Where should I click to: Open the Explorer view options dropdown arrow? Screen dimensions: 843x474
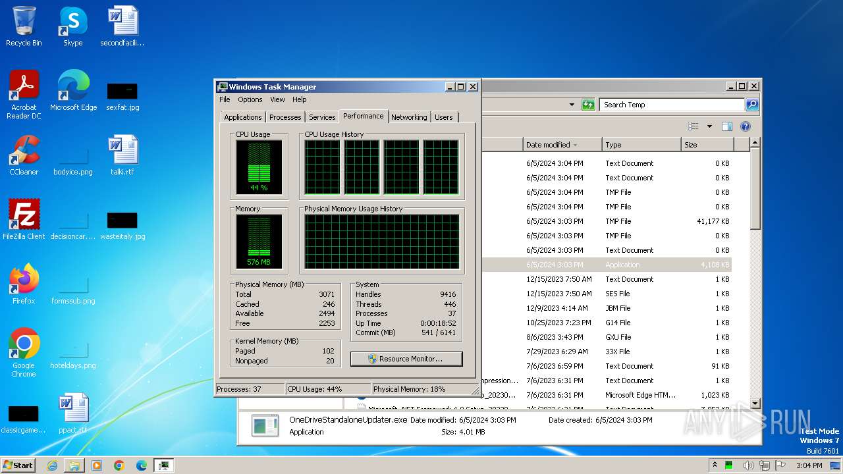(709, 126)
